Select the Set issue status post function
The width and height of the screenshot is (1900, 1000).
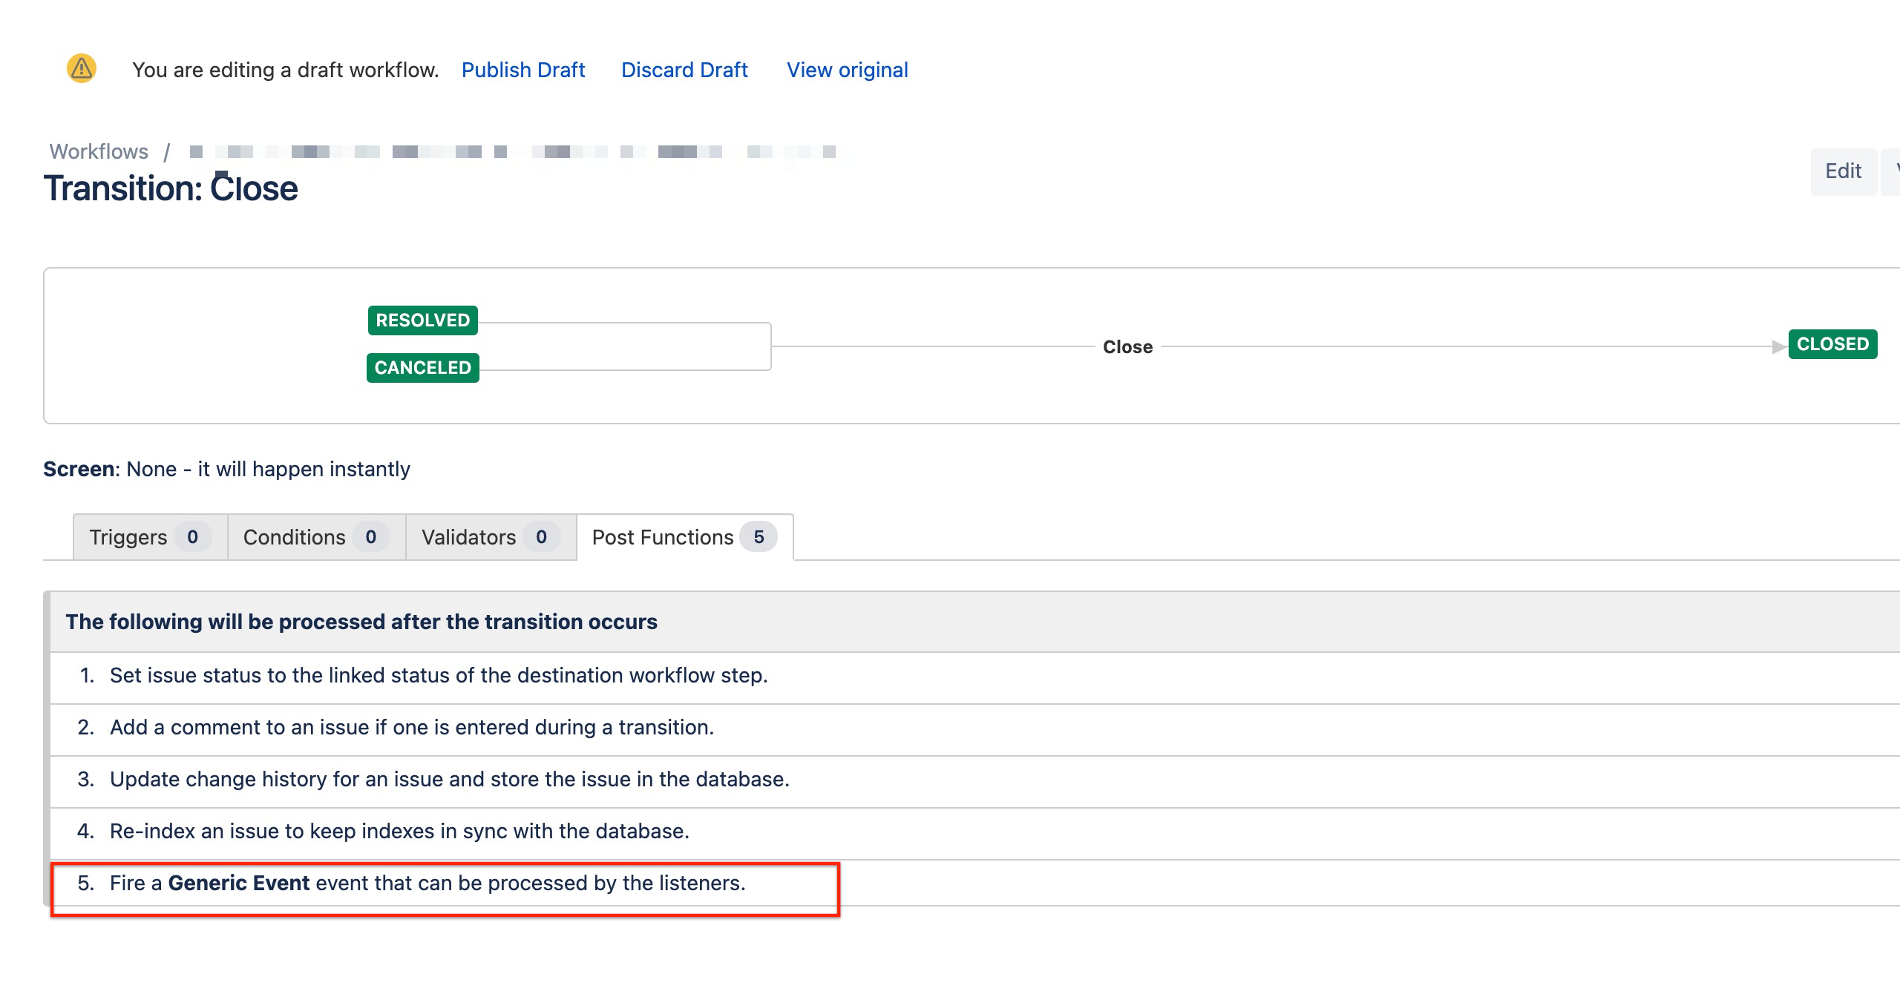(438, 676)
